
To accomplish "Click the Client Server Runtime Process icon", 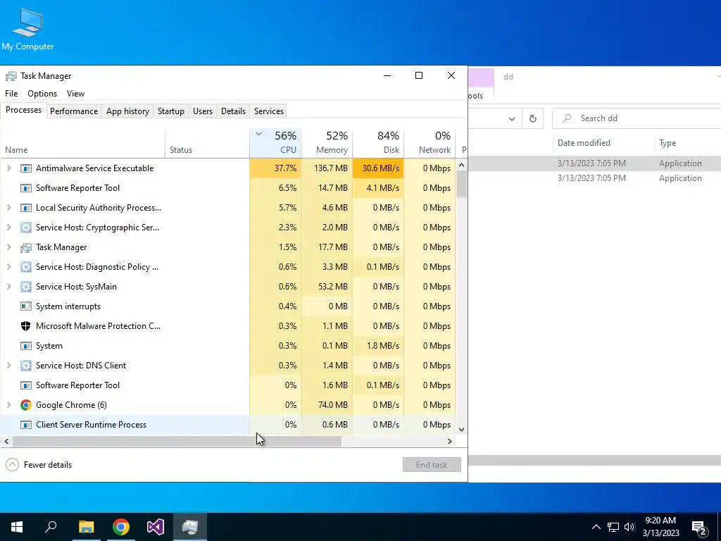I will [x=26, y=425].
